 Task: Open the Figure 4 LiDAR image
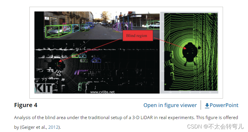[126, 52]
